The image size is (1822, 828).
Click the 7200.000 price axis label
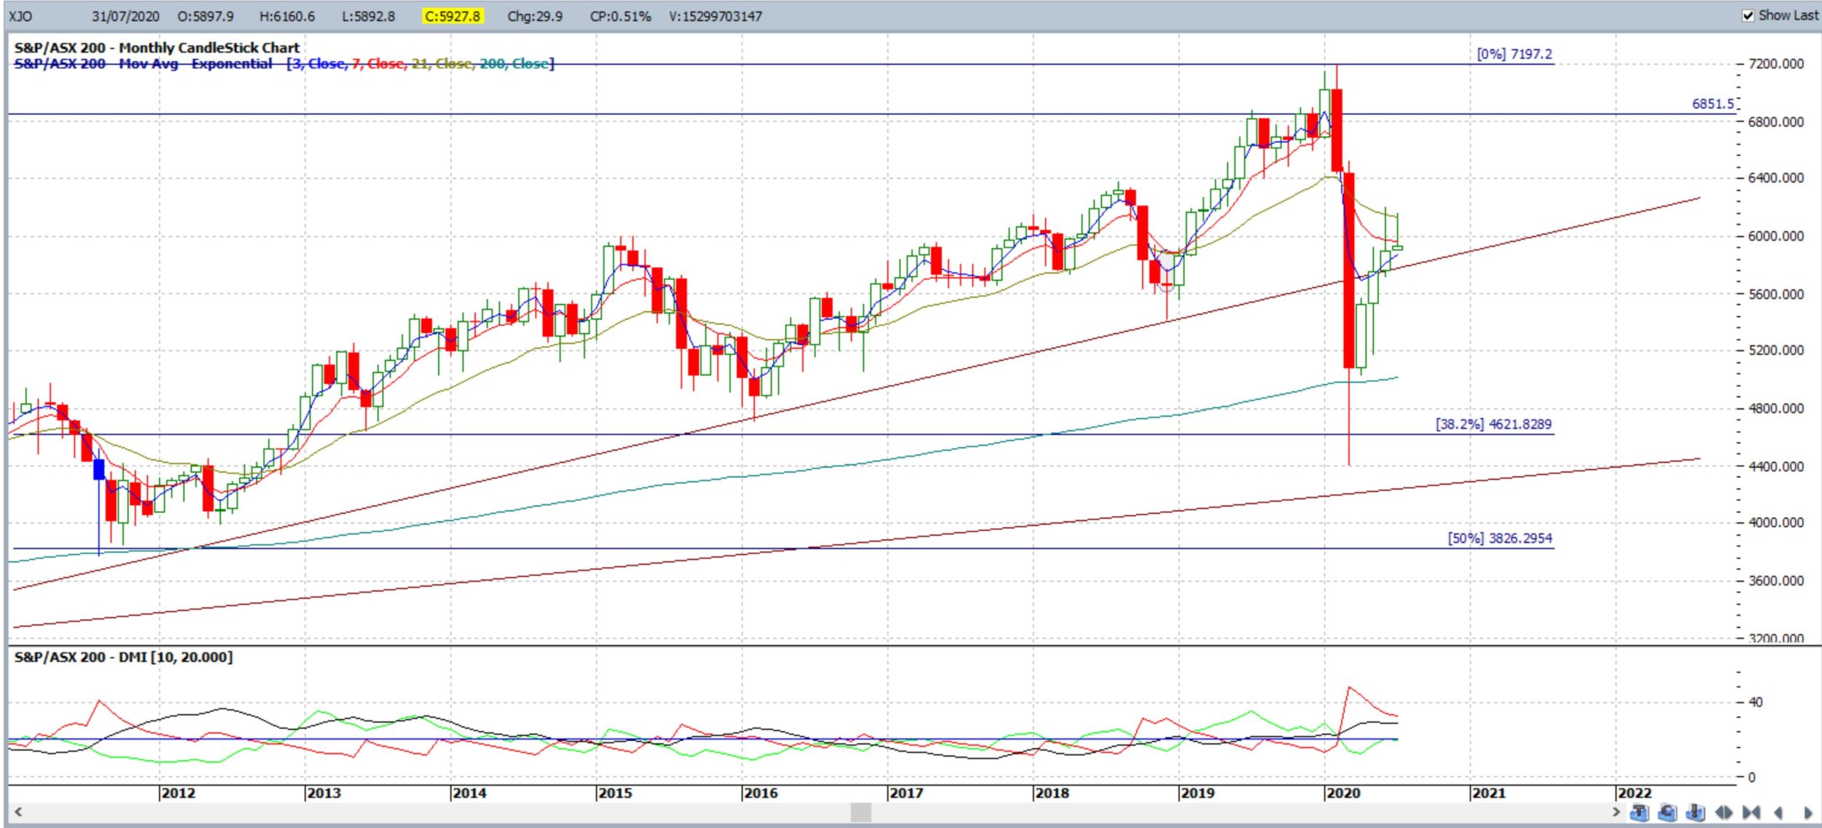pyautogui.click(x=1776, y=64)
